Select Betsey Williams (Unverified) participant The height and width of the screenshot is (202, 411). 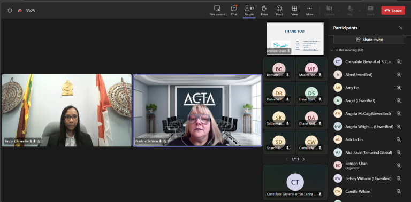click(x=369, y=178)
